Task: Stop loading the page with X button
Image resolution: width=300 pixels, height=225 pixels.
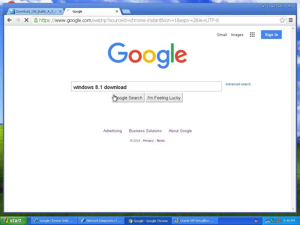Action: (x=26, y=20)
